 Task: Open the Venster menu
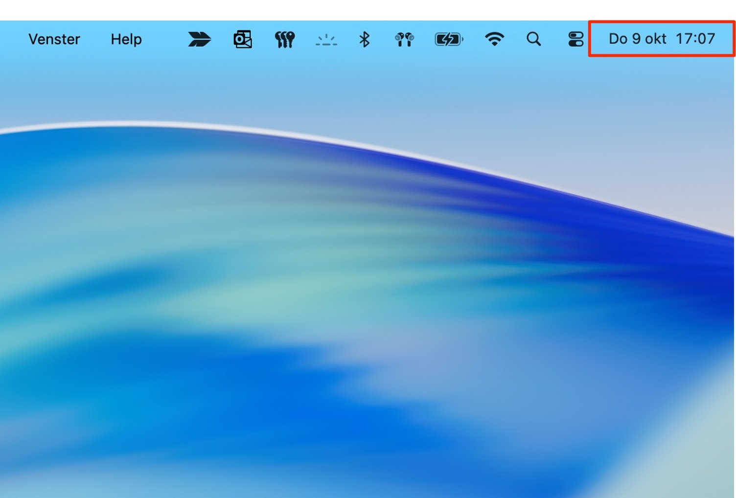54,39
